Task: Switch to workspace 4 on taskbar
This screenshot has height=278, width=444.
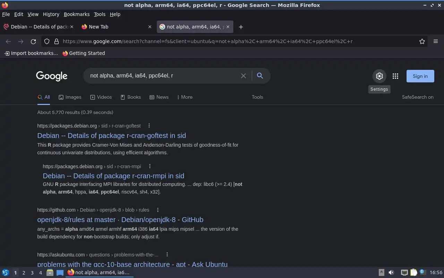Action: pos(40,273)
